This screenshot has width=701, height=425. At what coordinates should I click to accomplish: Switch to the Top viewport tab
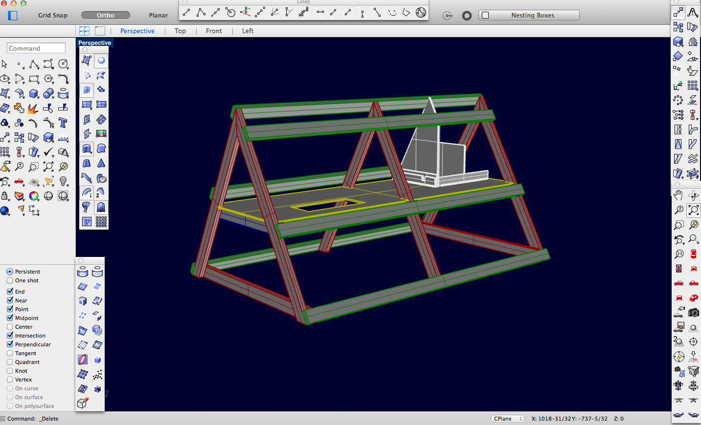coord(180,31)
